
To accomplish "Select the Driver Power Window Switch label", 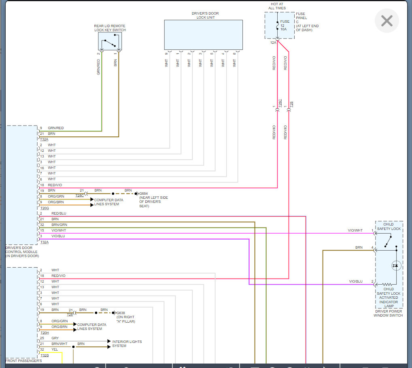I will click(388, 313).
